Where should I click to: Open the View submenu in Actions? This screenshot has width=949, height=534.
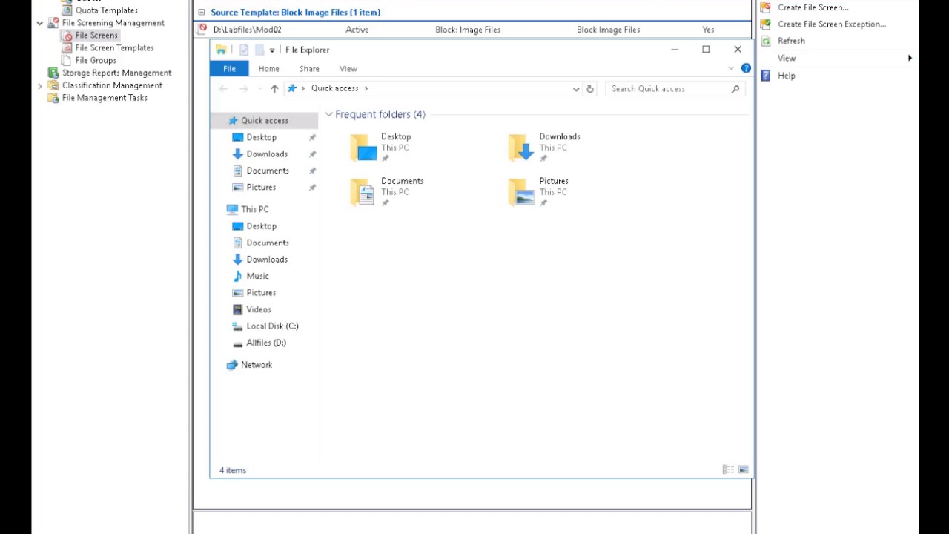point(787,58)
